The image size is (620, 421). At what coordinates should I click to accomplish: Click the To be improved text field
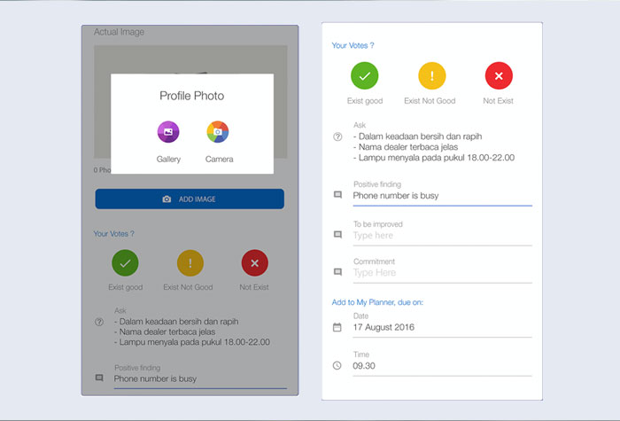[x=441, y=236]
